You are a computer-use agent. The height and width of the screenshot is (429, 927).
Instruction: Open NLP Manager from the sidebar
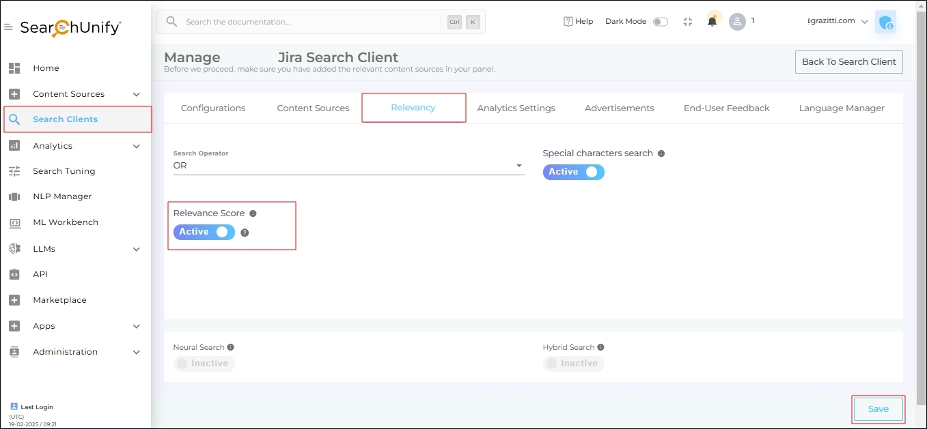pos(62,196)
